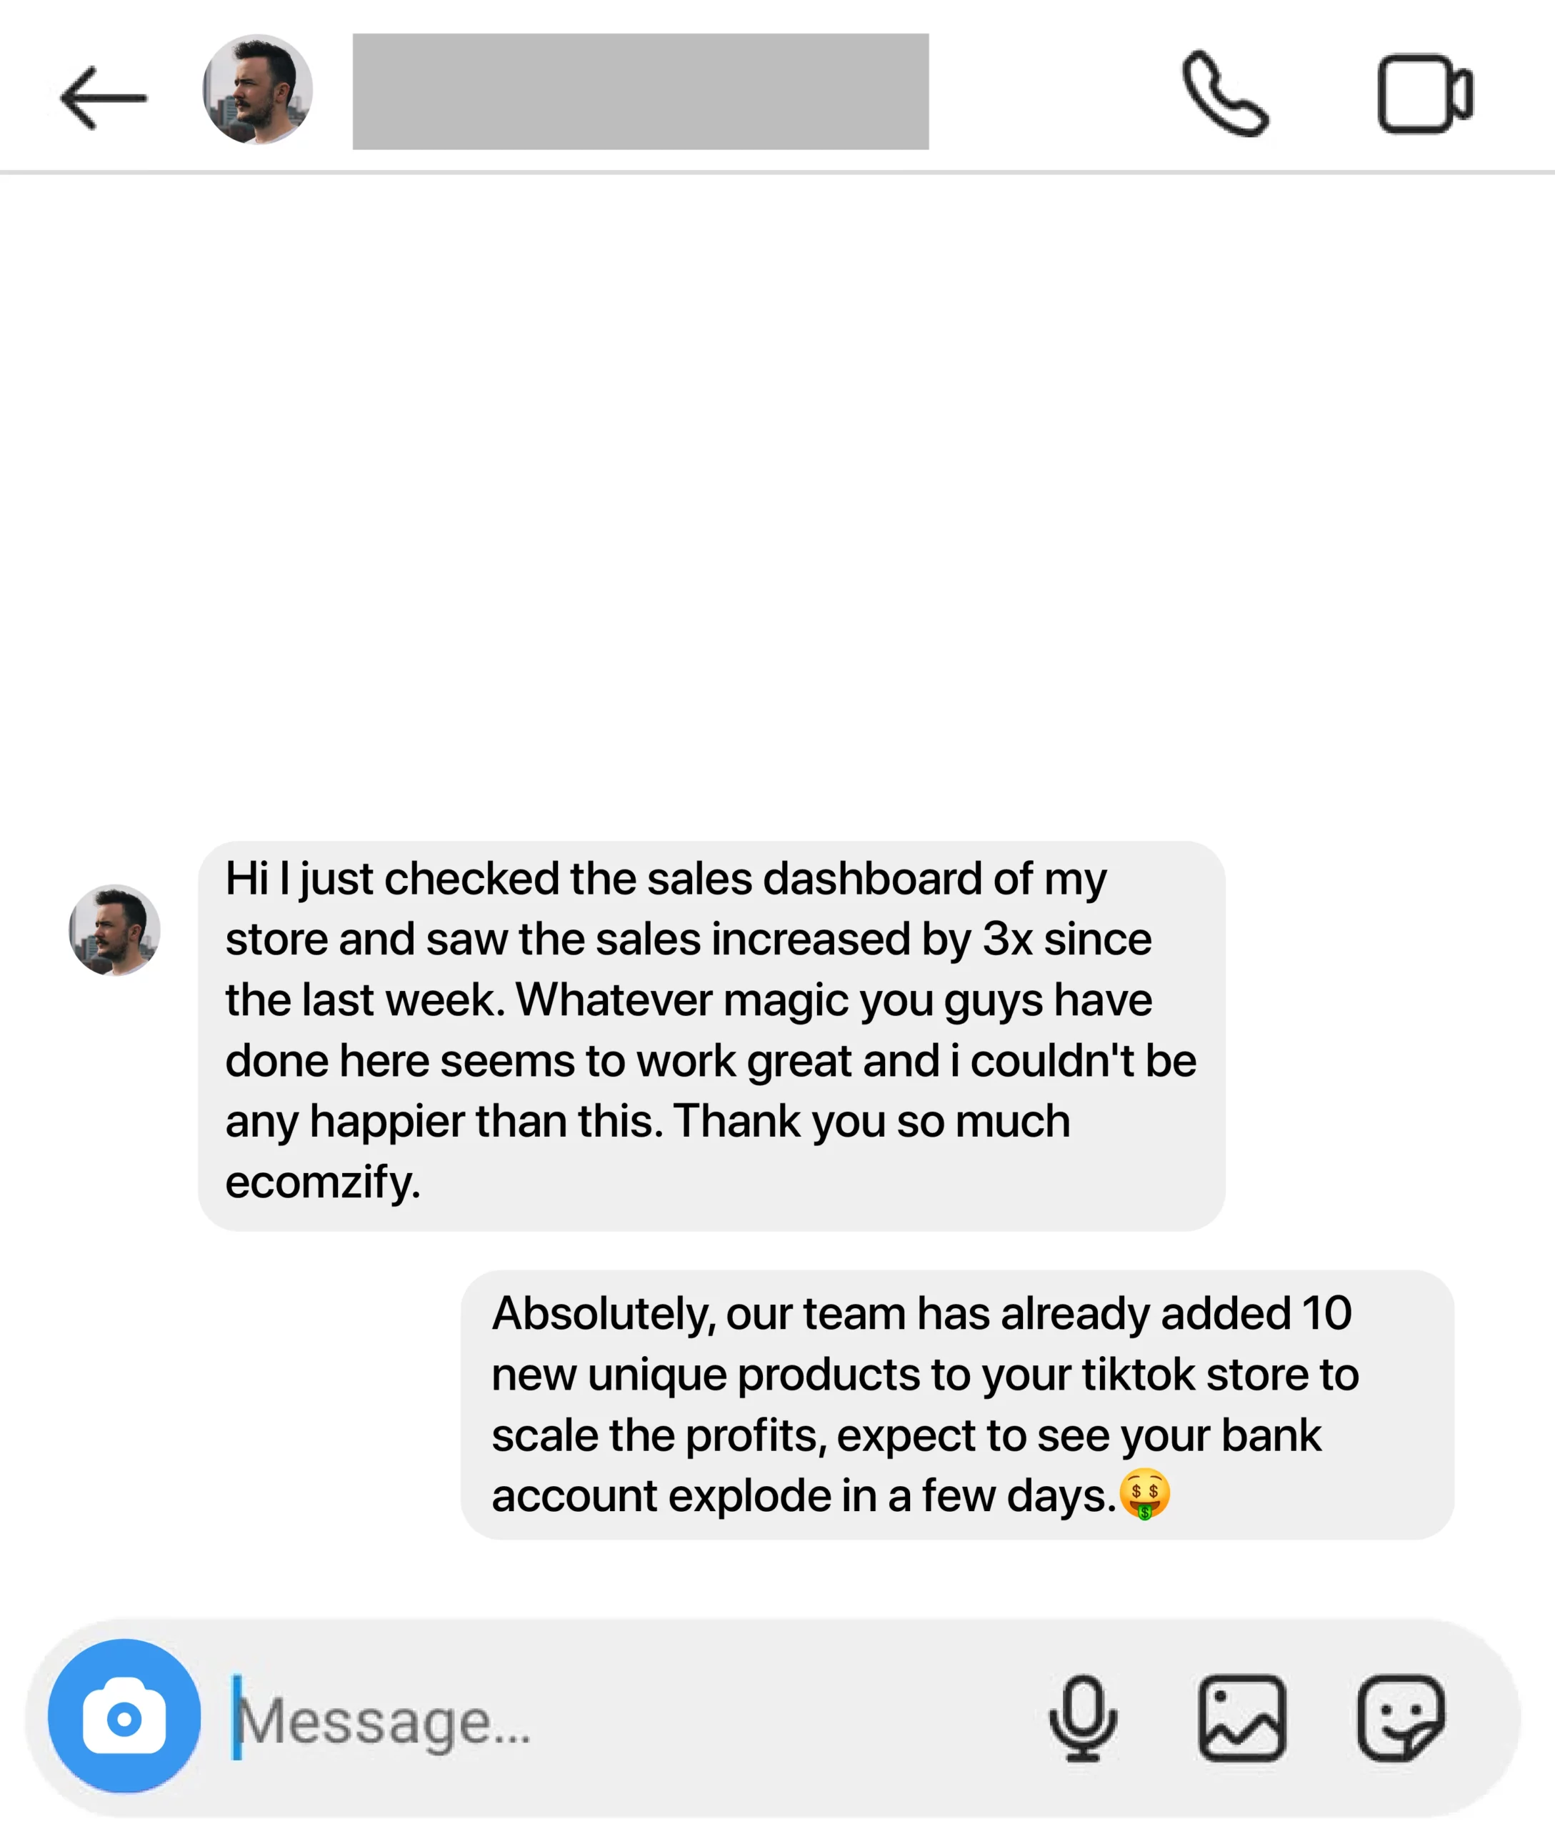
Task: Click "Thank you so much" in received message
Action: (872, 1122)
